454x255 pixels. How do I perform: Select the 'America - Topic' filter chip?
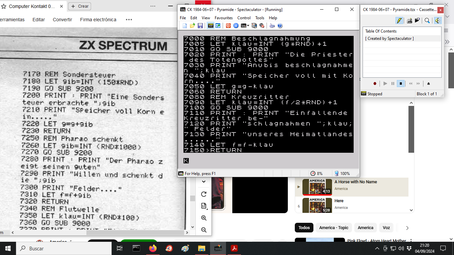point(334,228)
